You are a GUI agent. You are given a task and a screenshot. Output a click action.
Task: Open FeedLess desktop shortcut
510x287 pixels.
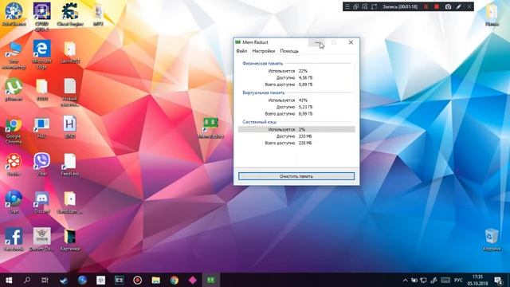pyautogui.click(x=70, y=164)
